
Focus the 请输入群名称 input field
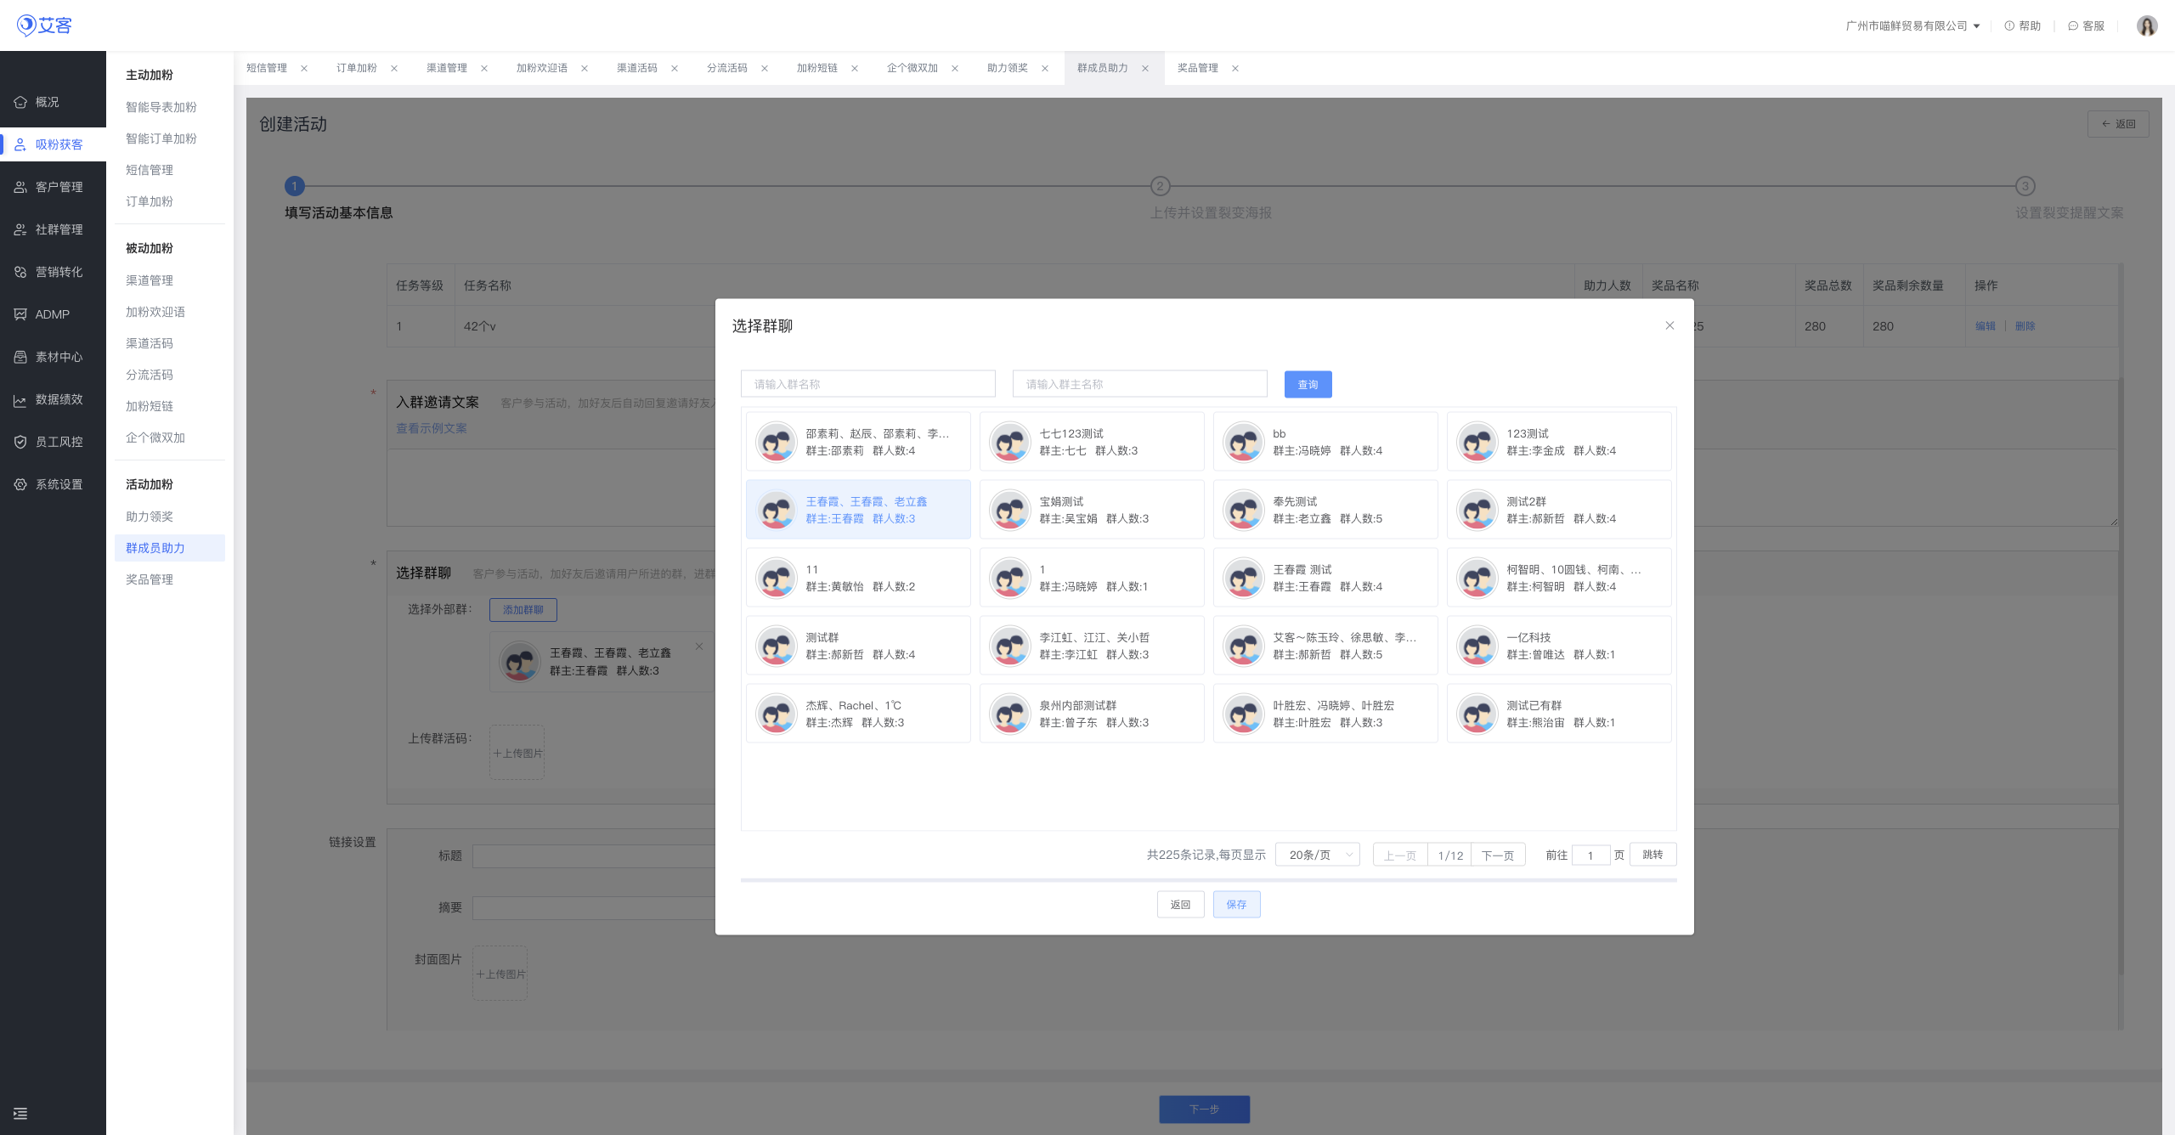pos(867,384)
